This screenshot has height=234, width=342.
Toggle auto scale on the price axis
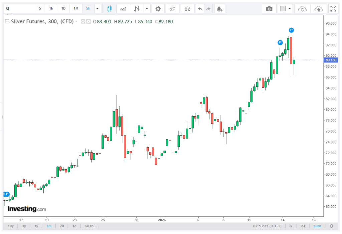[317, 226]
